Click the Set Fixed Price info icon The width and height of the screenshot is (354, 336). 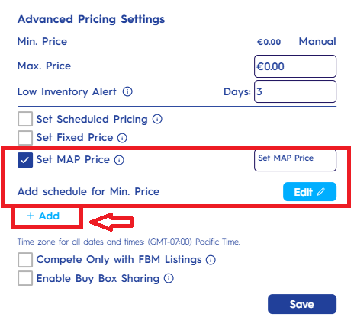point(122,138)
